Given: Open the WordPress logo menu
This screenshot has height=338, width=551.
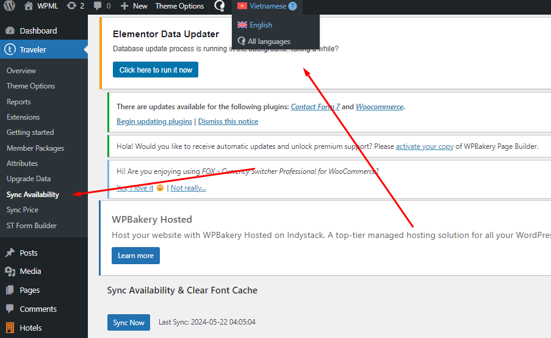Looking at the screenshot, I should [x=10, y=6].
